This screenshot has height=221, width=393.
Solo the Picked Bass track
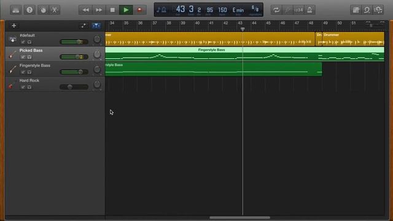[x=29, y=57]
